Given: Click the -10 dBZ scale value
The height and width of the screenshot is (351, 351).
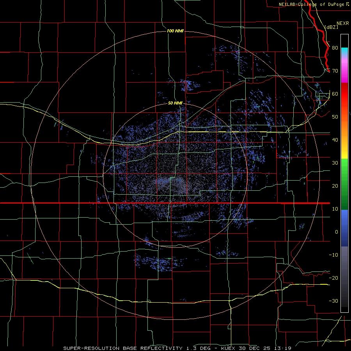Looking at the screenshot, I should click(333, 255).
